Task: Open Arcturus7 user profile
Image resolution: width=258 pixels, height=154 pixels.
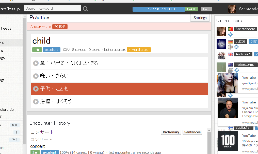Action: click(x=243, y=54)
